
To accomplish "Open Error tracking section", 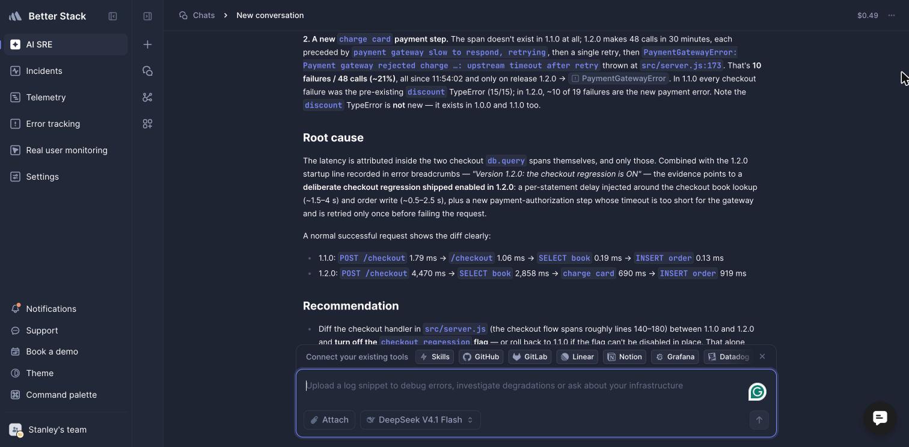I will coord(66,124).
